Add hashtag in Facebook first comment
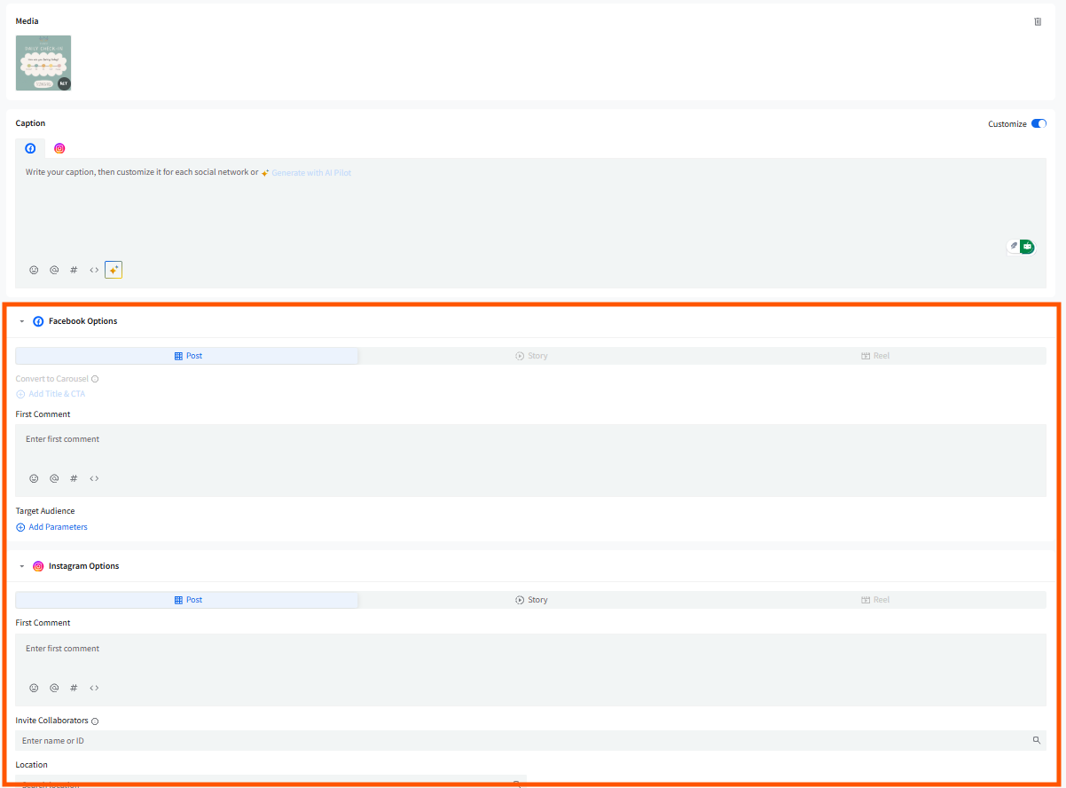The height and width of the screenshot is (788, 1066). (74, 478)
